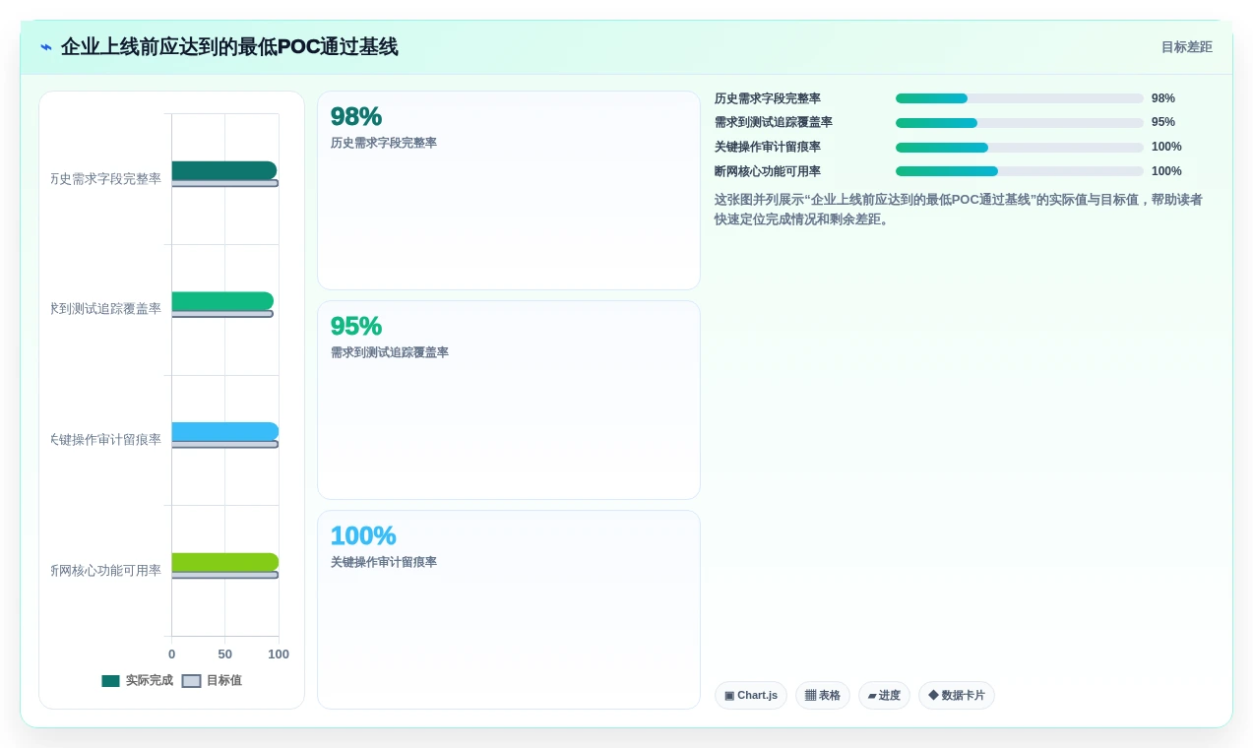This screenshot has height=748, width=1253.
Task: Click the 断网核心功能可用率 progress bar
Action: pos(1020,171)
